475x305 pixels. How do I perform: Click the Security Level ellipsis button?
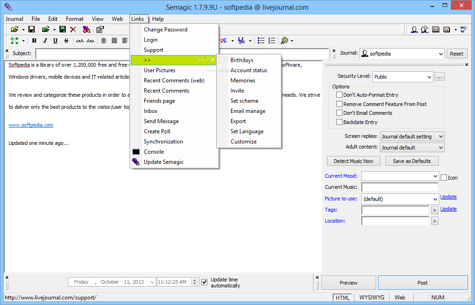[x=440, y=77]
